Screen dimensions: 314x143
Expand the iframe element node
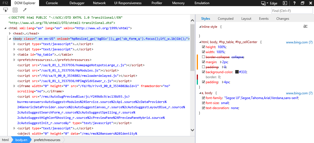(x=15, y=86)
